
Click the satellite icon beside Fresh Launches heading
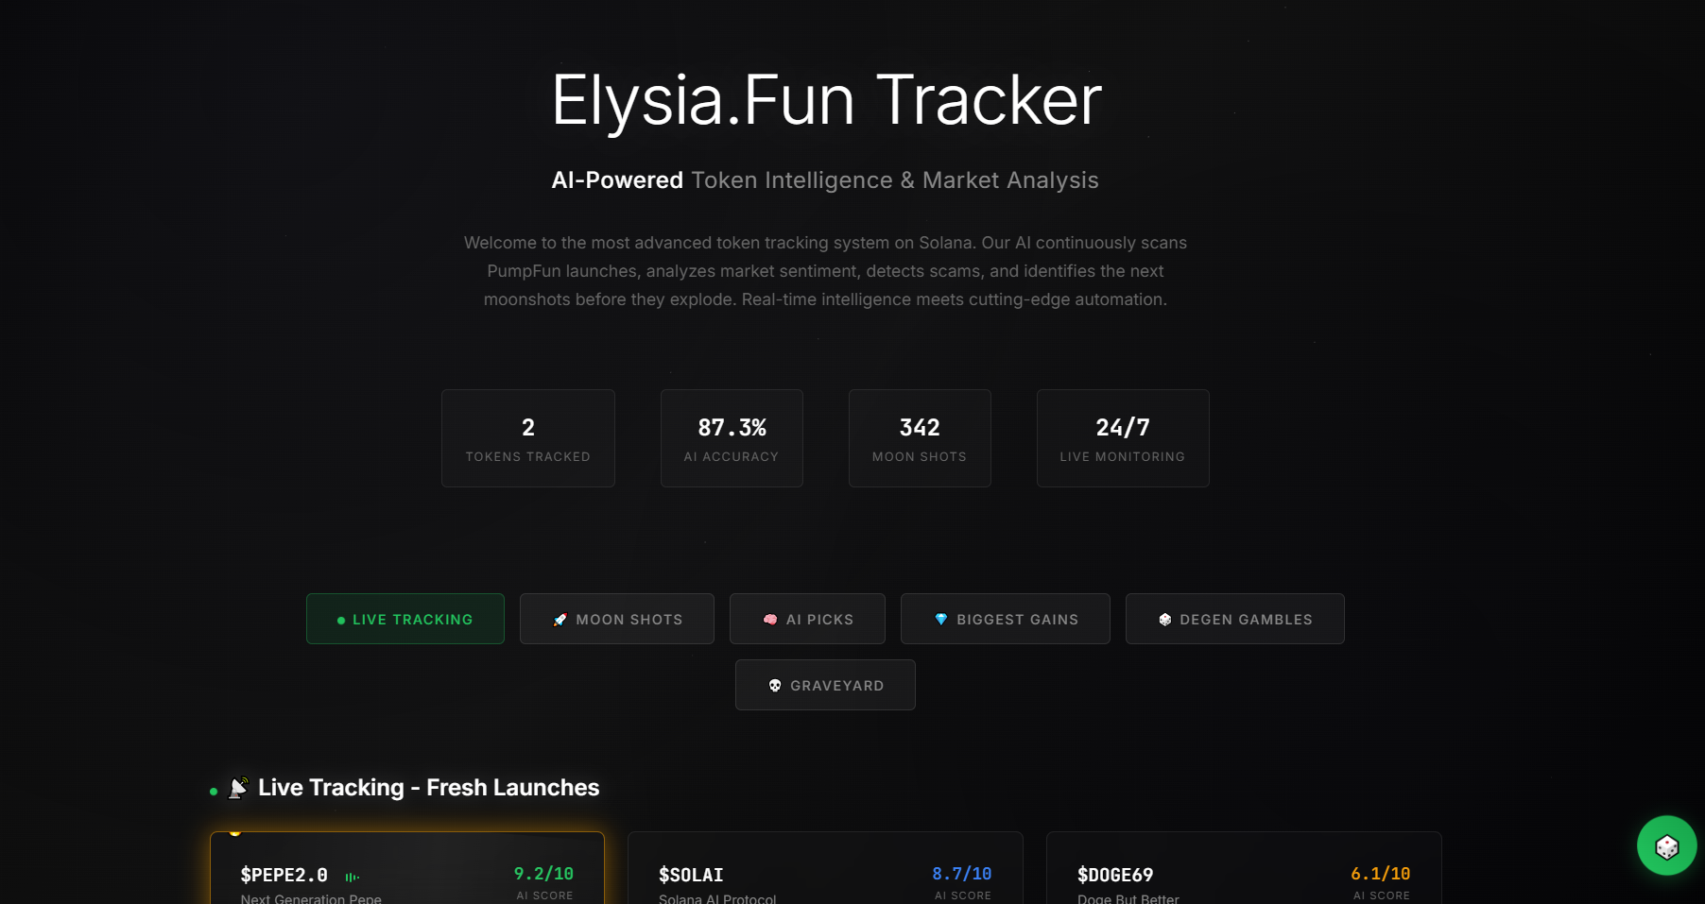pos(237,786)
